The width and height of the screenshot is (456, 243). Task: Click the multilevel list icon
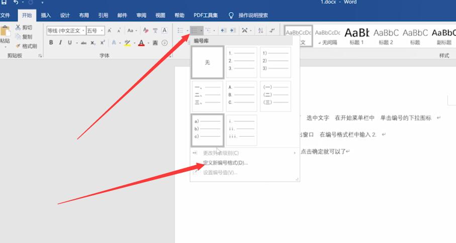click(208, 30)
